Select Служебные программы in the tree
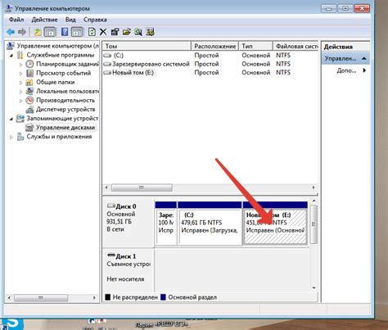 (61, 55)
